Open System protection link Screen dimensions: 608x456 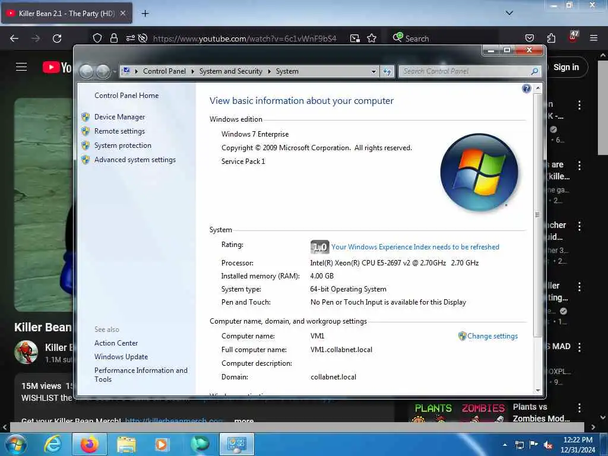(122, 145)
